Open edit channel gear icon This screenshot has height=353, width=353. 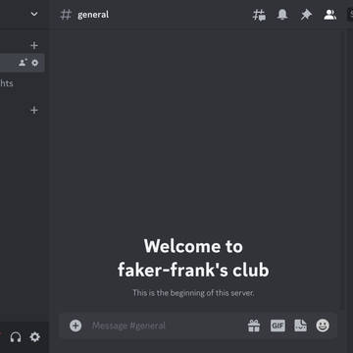(35, 63)
